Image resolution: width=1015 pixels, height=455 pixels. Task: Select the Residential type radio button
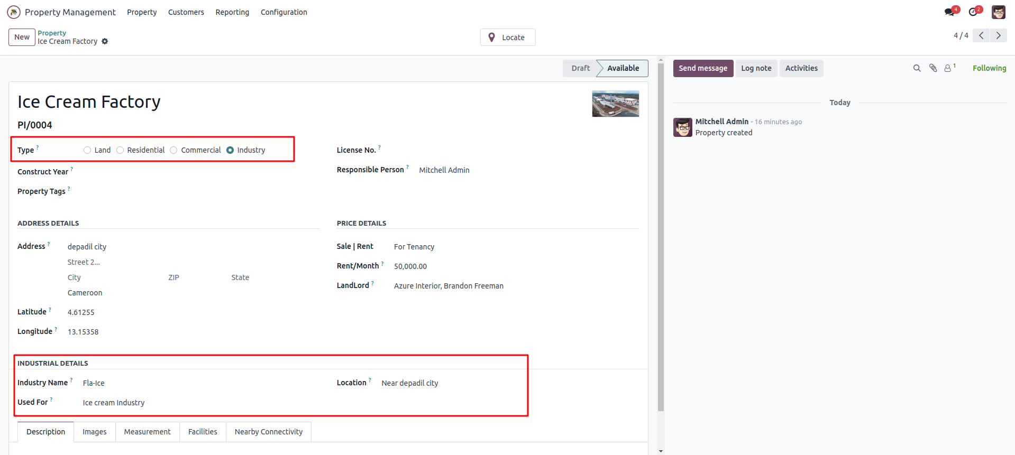click(120, 150)
